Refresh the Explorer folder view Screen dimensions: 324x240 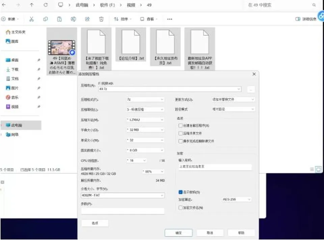pos(46,5)
